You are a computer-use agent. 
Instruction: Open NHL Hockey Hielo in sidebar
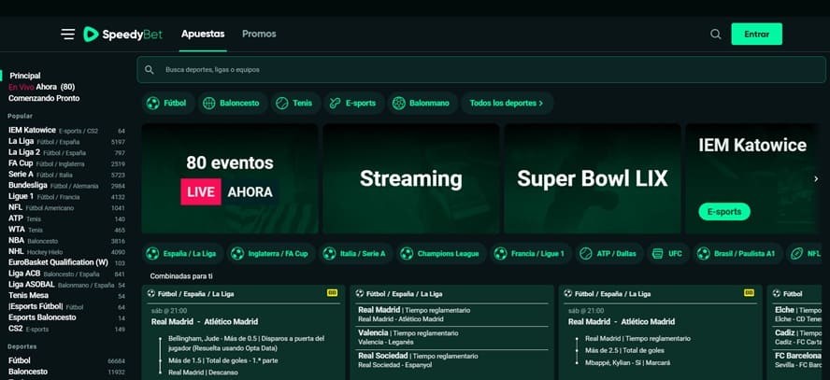pyautogui.click(x=66, y=251)
